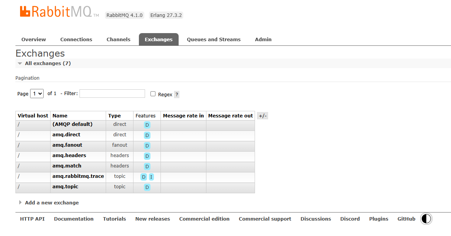Open the Commercial support footer link
This screenshot has width=451, height=236.
point(265,219)
